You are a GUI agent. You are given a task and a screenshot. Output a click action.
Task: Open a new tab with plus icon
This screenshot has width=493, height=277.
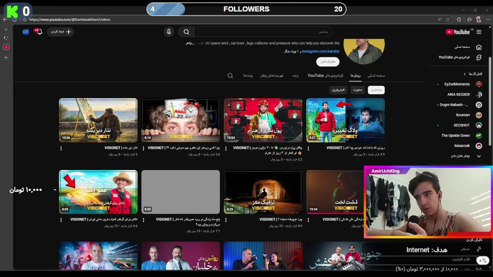(6, 57)
